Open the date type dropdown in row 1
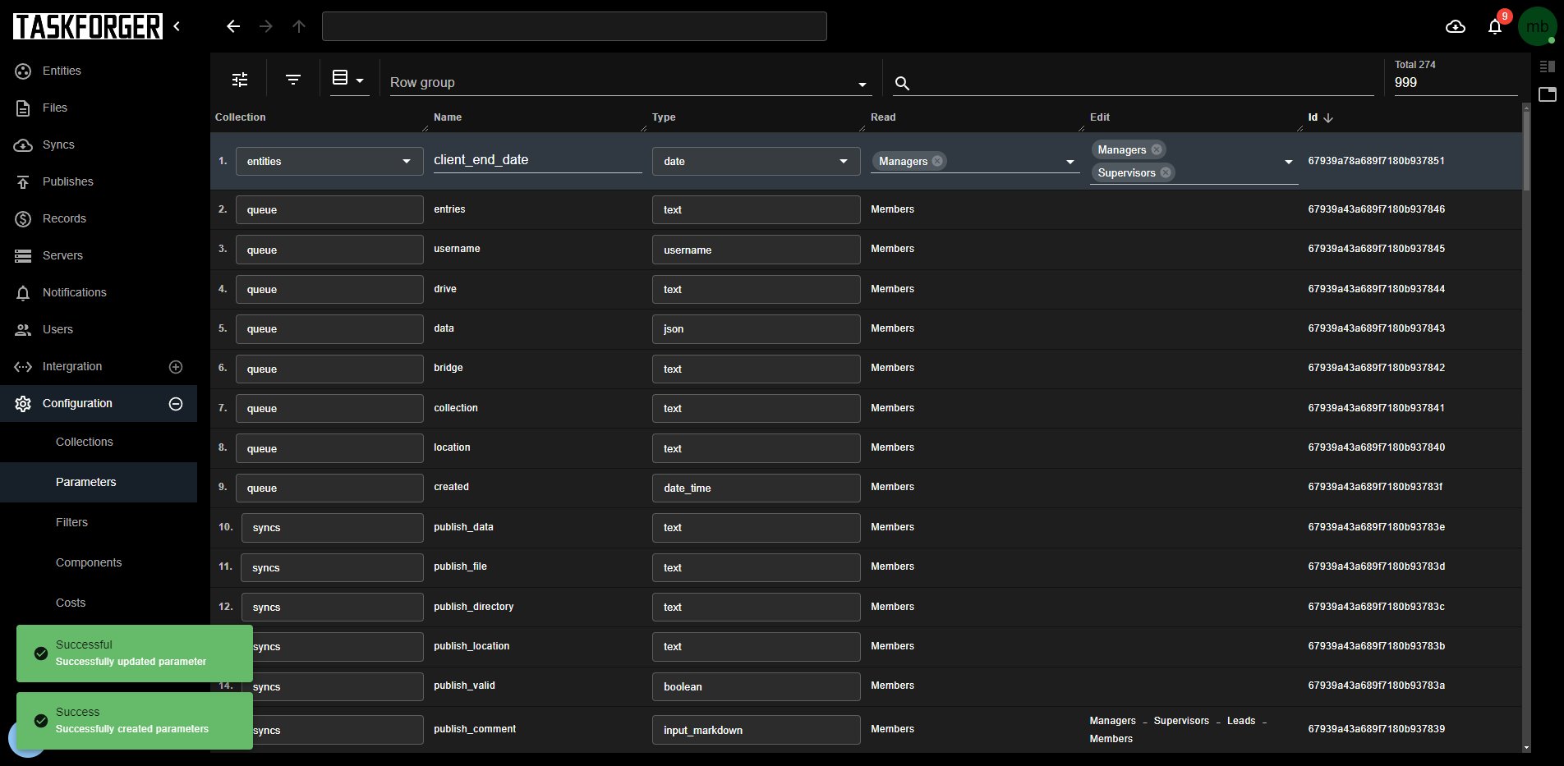Viewport: 1564px width, 766px height. click(x=756, y=161)
